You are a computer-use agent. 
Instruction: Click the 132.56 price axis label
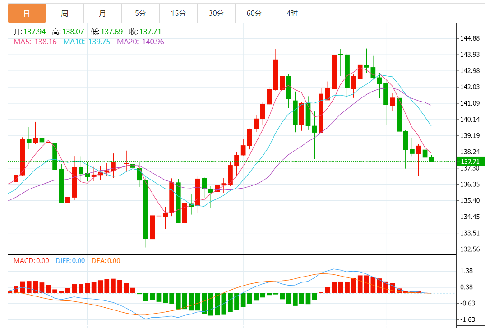click(x=470, y=249)
